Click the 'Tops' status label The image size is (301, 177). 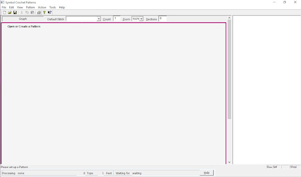90,173
